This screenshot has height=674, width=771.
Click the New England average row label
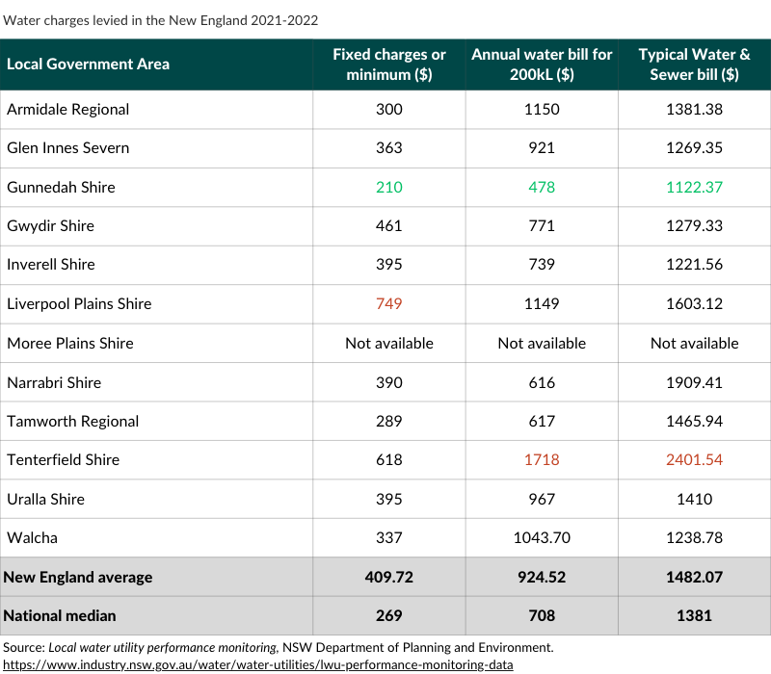pos(78,577)
